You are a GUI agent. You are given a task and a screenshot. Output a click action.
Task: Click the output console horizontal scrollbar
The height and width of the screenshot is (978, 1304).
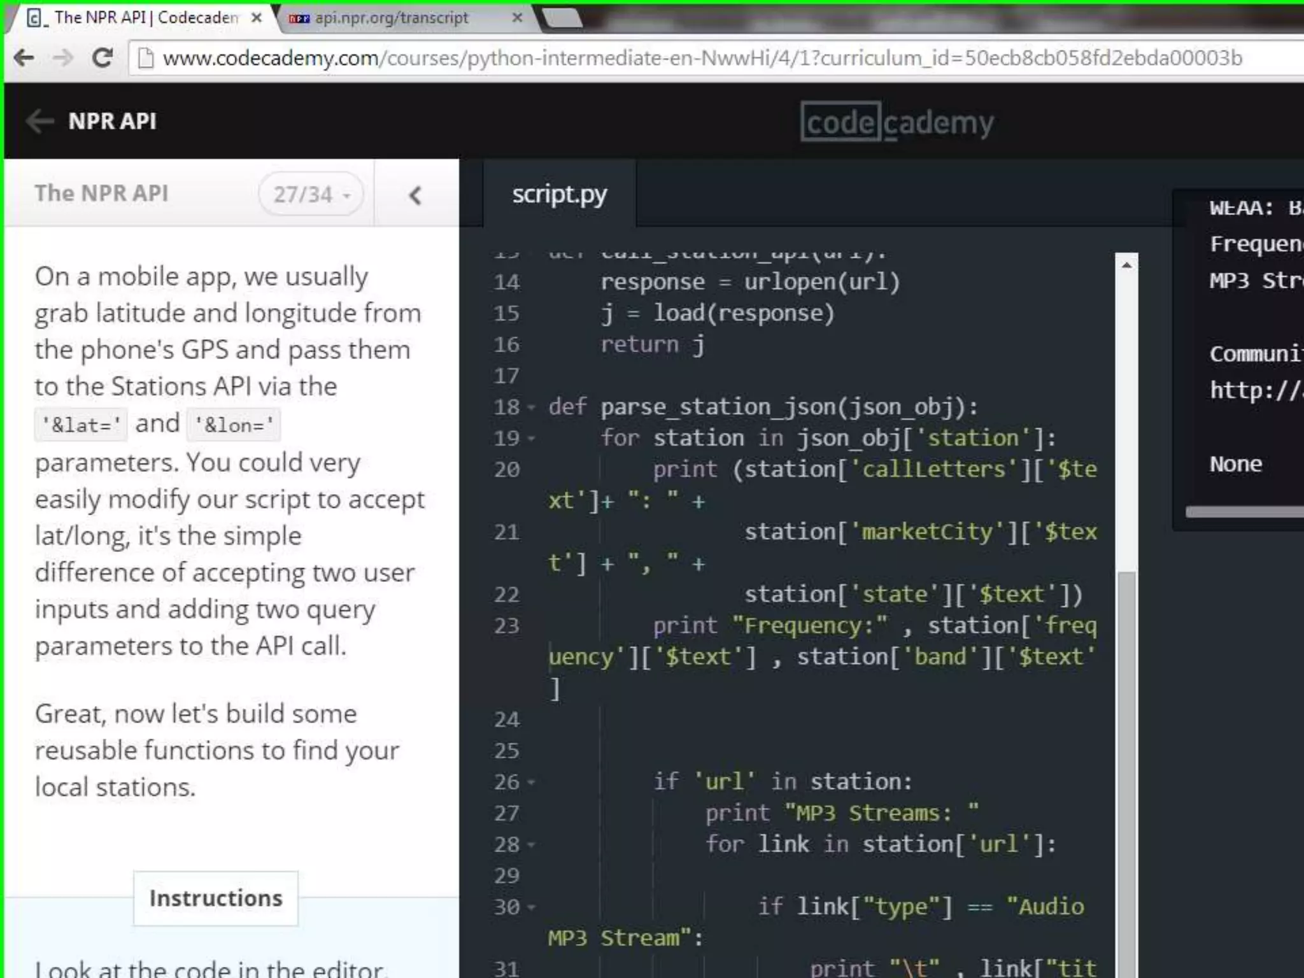[x=1245, y=512]
